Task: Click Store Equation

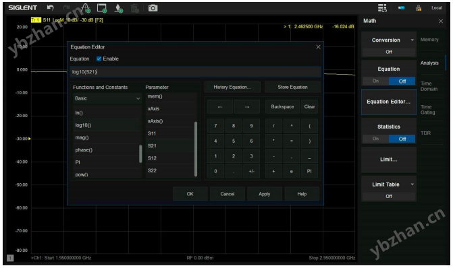Action: point(292,87)
